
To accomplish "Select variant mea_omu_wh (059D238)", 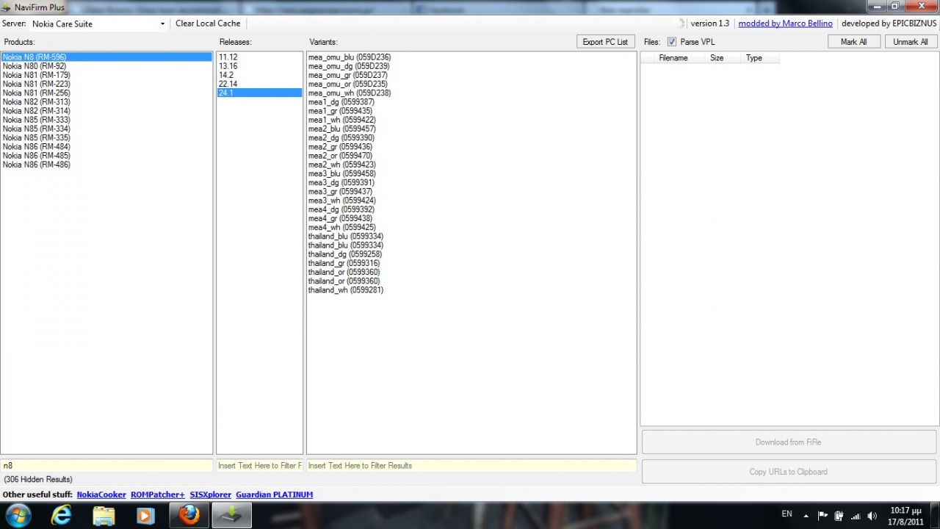I will coord(471,93).
